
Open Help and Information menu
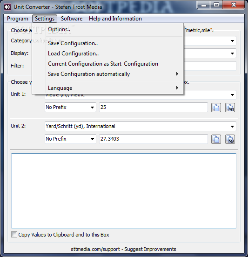click(115, 19)
